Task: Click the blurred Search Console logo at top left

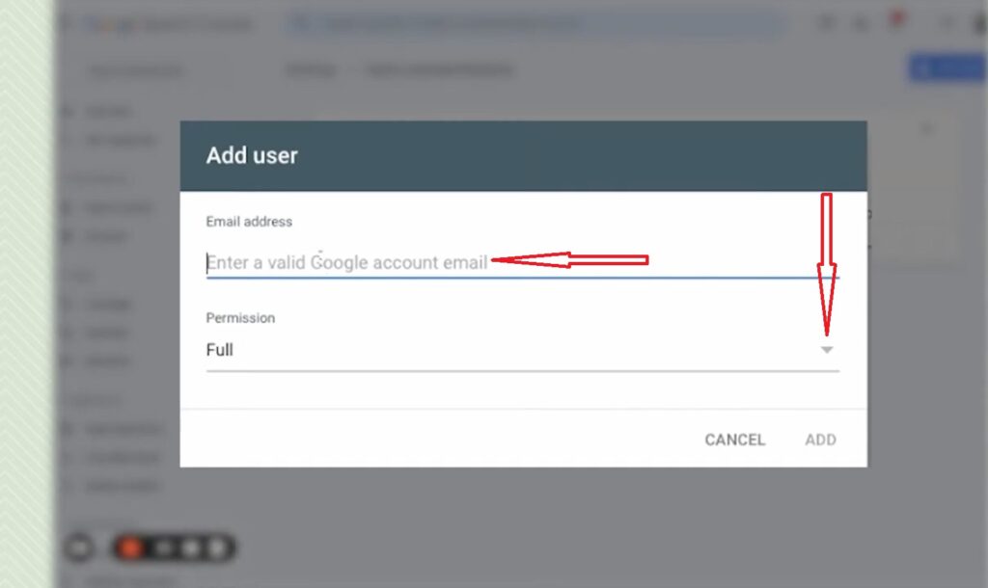Action: click(169, 24)
